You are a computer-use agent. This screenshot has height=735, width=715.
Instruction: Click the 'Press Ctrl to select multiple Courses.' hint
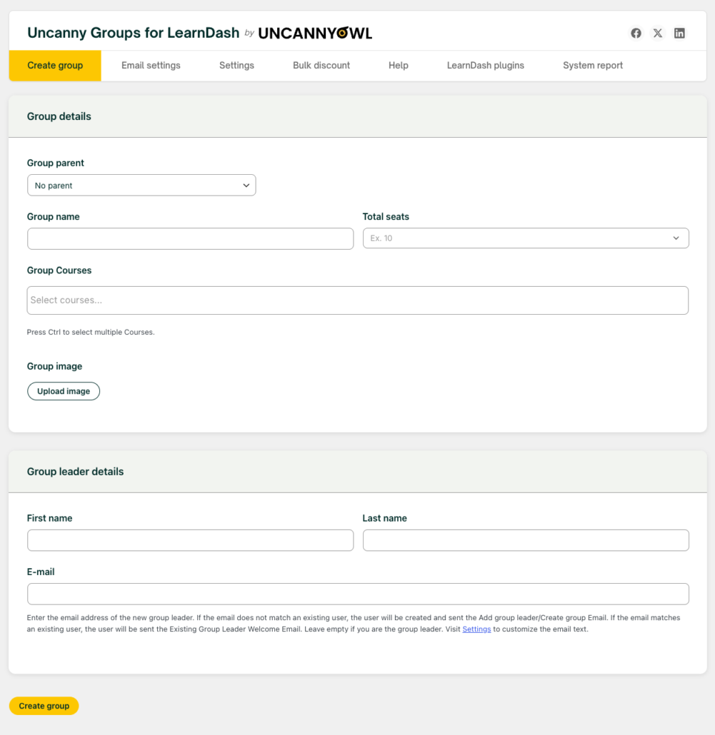91,332
